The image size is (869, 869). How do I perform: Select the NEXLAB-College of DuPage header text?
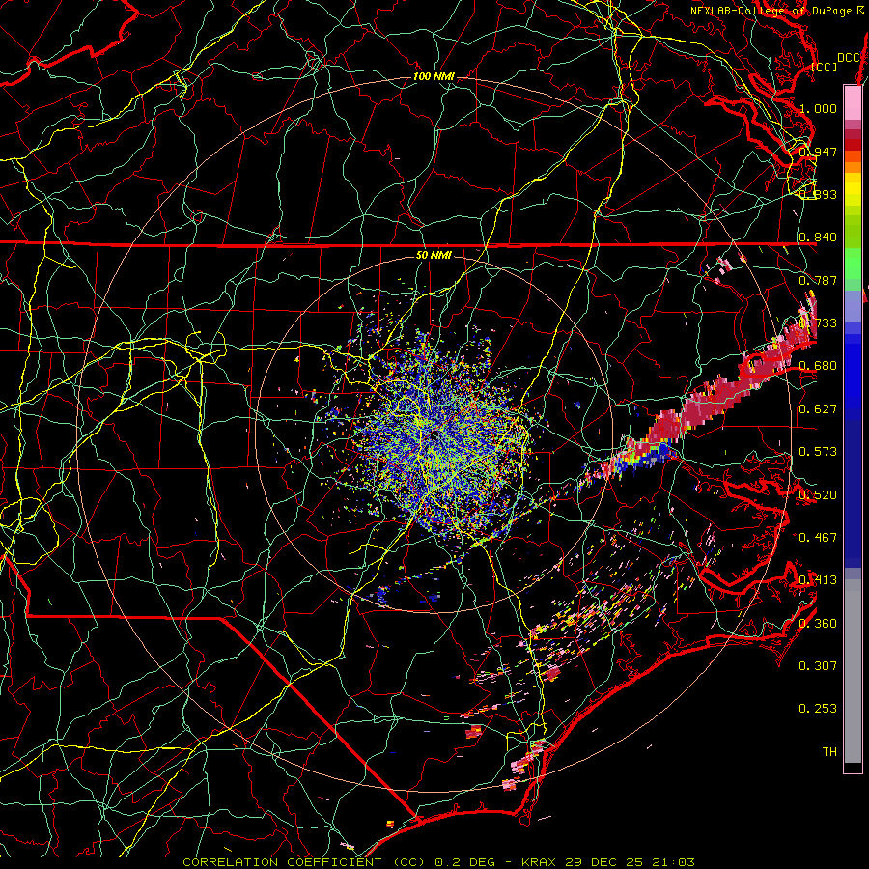pos(771,11)
